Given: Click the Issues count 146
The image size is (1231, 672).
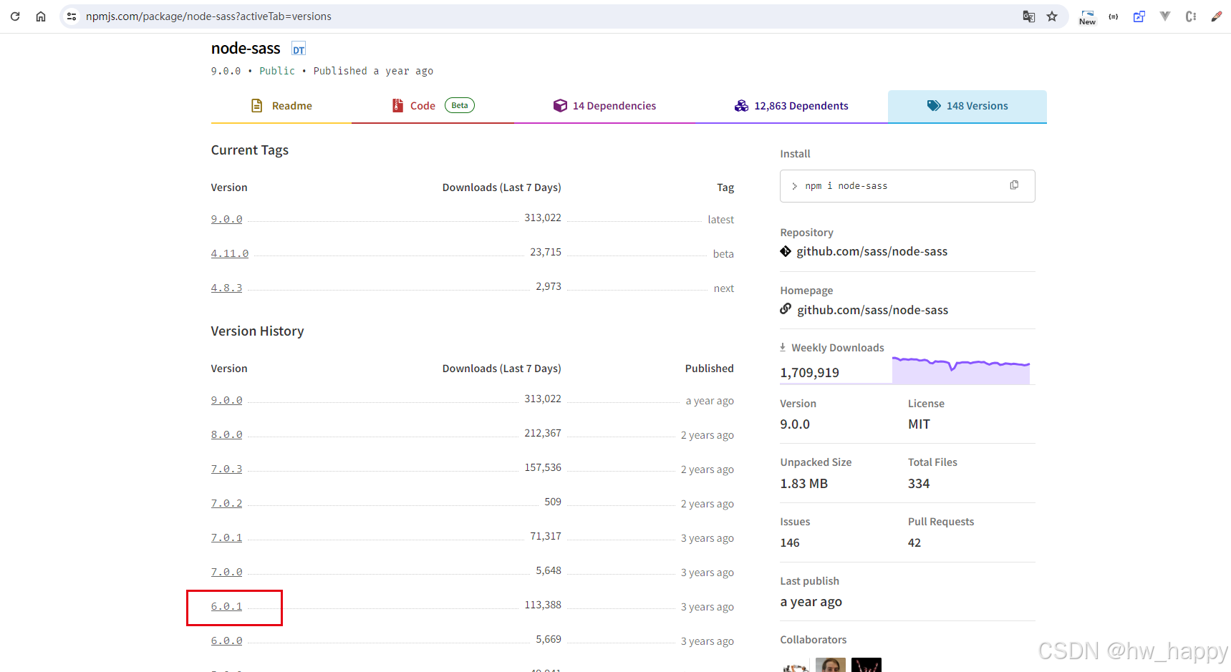Looking at the screenshot, I should (x=790, y=542).
